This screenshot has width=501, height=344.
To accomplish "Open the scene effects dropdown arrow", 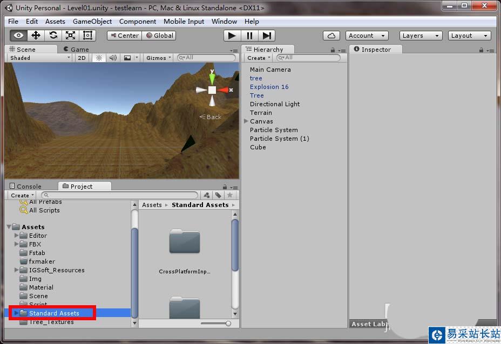I will click(x=137, y=58).
